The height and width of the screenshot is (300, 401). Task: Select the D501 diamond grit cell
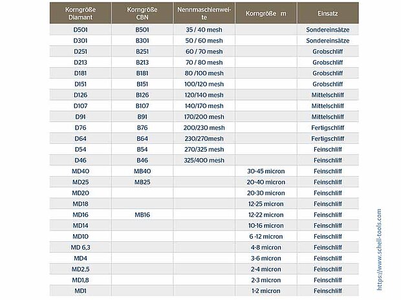(x=81, y=30)
